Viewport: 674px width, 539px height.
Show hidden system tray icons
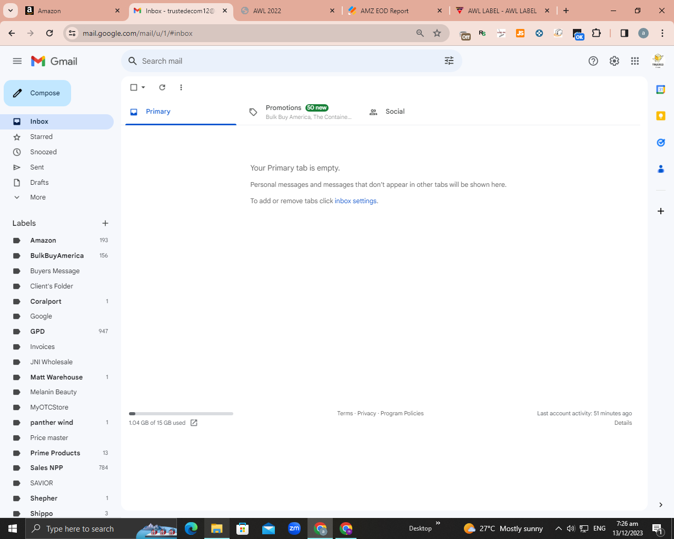click(559, 528)
